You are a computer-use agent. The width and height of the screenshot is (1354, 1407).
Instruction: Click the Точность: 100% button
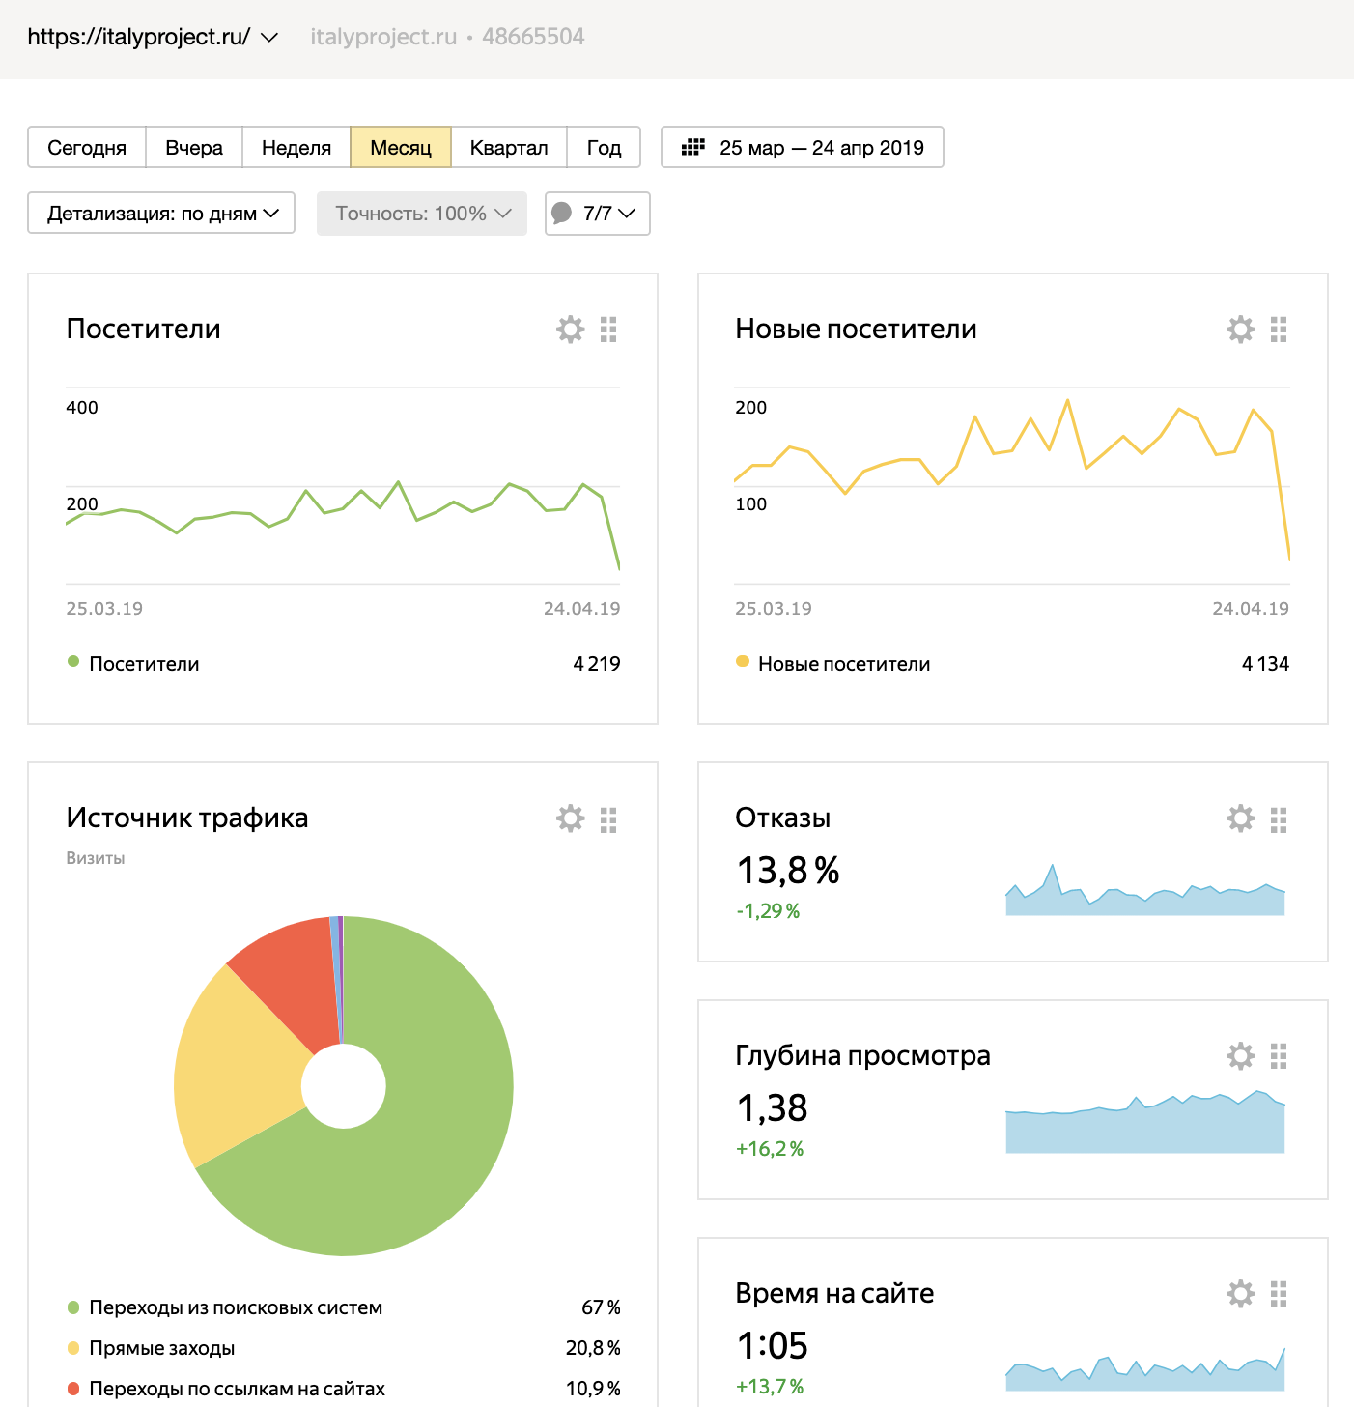(422, 214)
